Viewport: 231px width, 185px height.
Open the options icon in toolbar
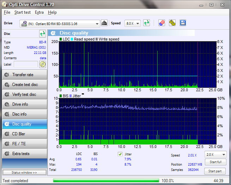tap(172, 23)
